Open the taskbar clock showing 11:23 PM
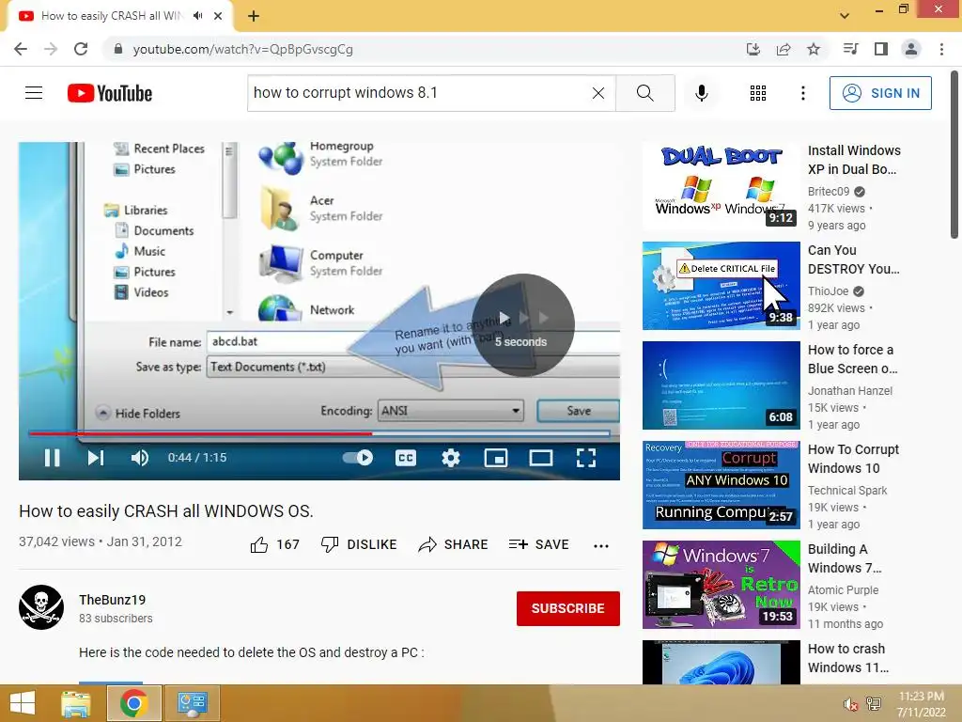This screenshot has width=962, height=722. [x=921, y=704]
